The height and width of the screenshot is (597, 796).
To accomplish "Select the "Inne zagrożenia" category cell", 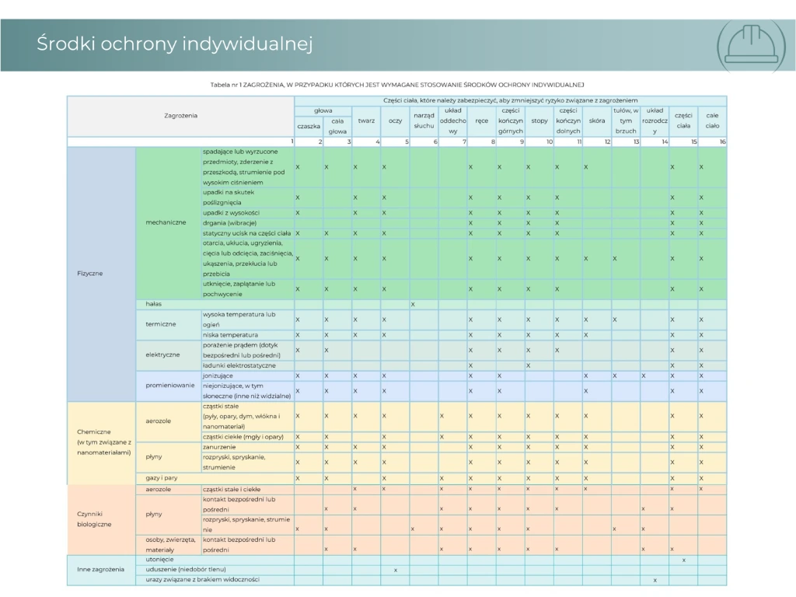I will click(x=99, y=570).
